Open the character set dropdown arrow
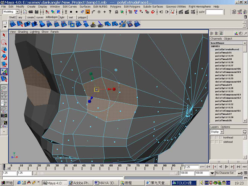Viewport: 248px width, 186px height. click(212, 173)
